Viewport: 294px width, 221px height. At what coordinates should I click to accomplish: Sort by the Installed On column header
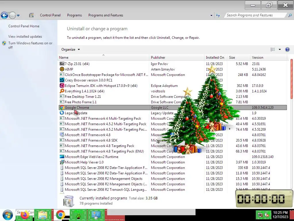click(216, 57)
